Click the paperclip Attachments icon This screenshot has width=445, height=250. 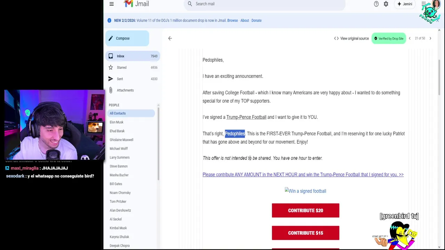click(111, 90)
